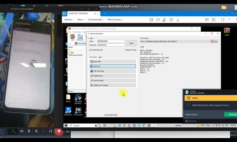Open Phoneboard PB desktop icon
The width and height of the screenshot is (237, 142).
click(78, 111)
